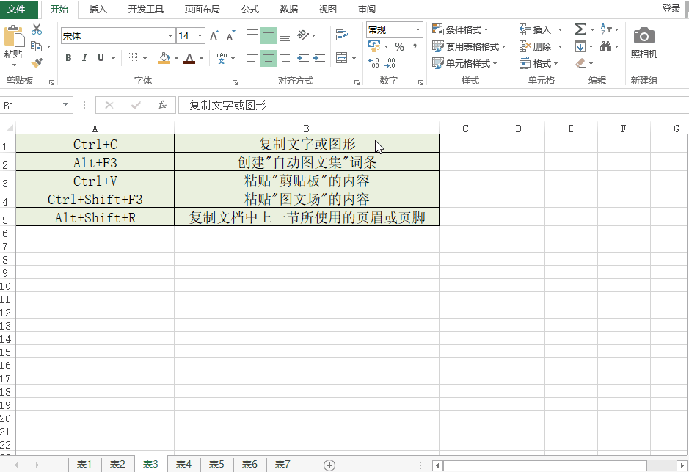
Task: Select the AutoSum Σ icon
Action: [580, 29]
